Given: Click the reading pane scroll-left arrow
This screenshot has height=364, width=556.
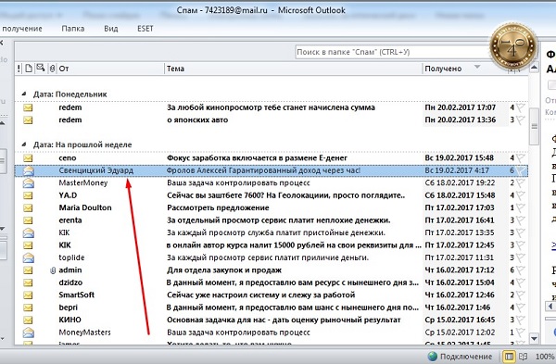Looking at the screenshot, I should 550,306.
